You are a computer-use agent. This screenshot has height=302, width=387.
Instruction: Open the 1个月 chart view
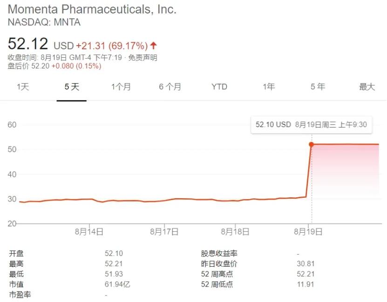(x=121, y=87)
